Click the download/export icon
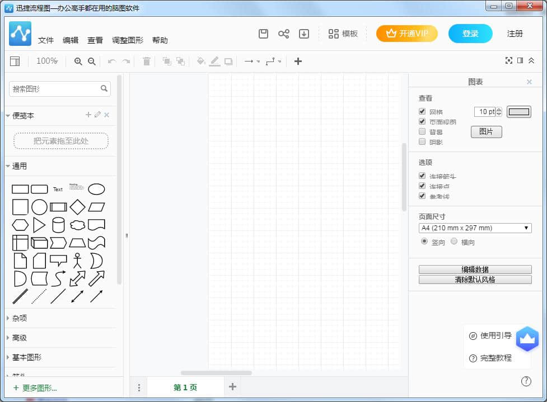The width and height of the screenshot is (547, 402). pyautogui.click(x=304, y=34)
